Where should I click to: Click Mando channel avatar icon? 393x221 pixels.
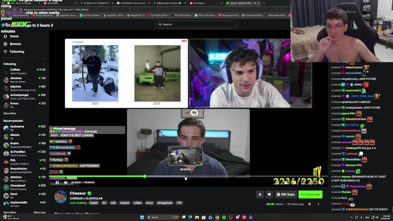coord(6,136)
